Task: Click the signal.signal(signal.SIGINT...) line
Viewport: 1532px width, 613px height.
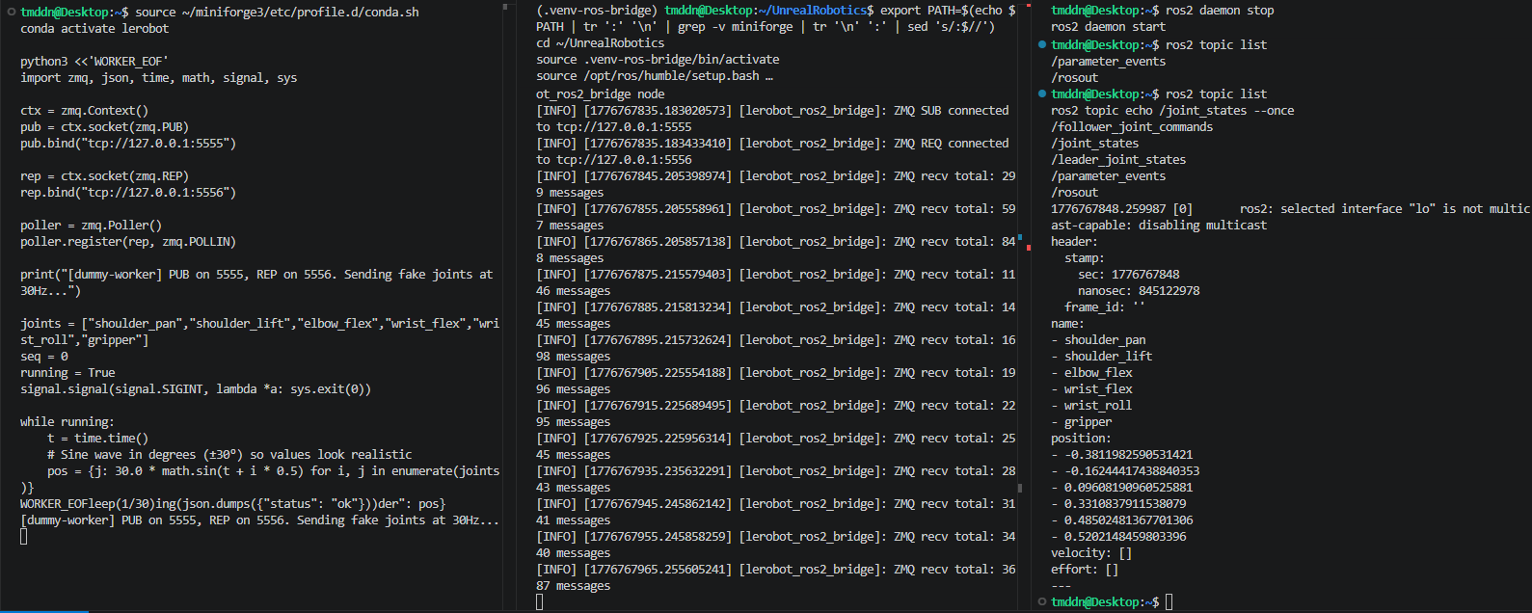Action: pyautogui.click(x=196, y=388)
